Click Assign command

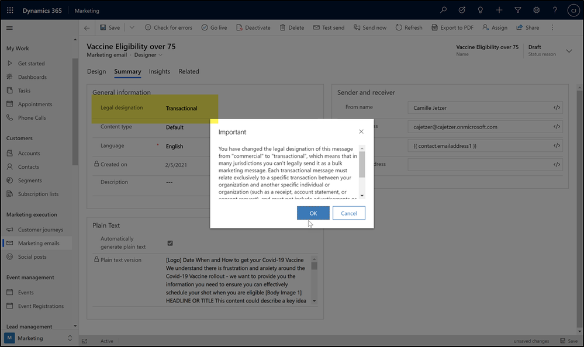495,27
